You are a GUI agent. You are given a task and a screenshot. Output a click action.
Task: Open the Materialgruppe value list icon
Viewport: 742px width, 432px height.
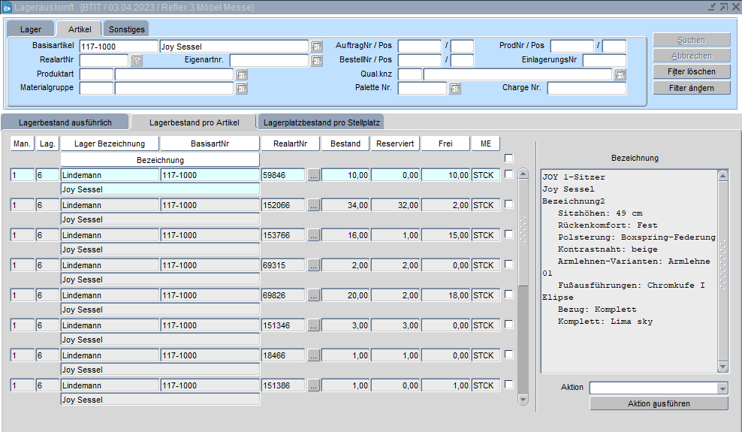(x=241, y=89)
